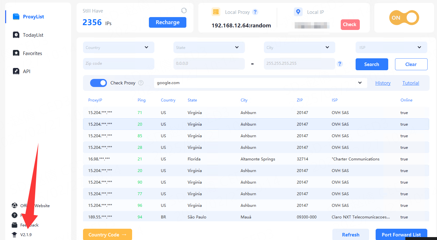Screen dimensions: 437x240
Task: Click the ZIP column header
Action: point(300,100)
